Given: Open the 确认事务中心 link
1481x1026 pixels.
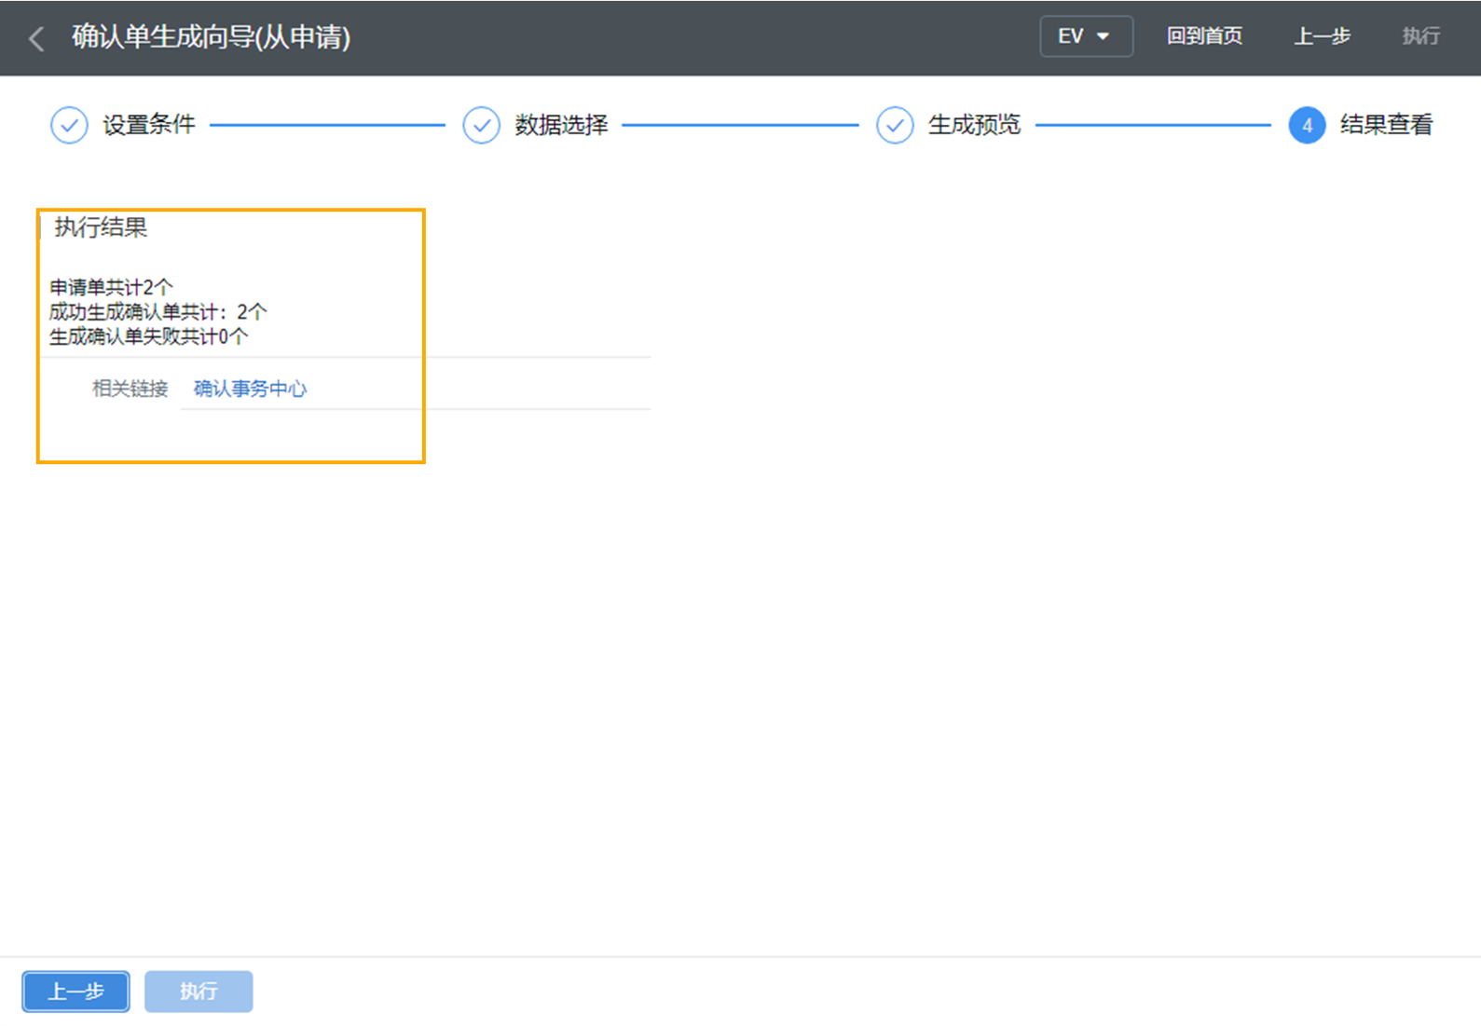Looking at the screenshot, I should click(x=250, y=389).
